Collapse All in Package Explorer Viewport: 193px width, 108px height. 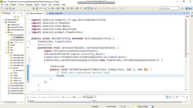click(x=15, y=17)
